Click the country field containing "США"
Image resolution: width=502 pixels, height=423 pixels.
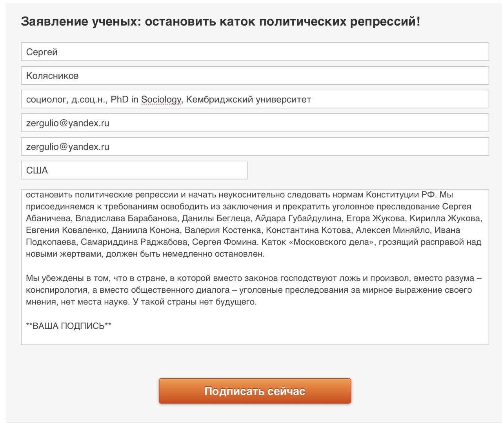(134, 170)
